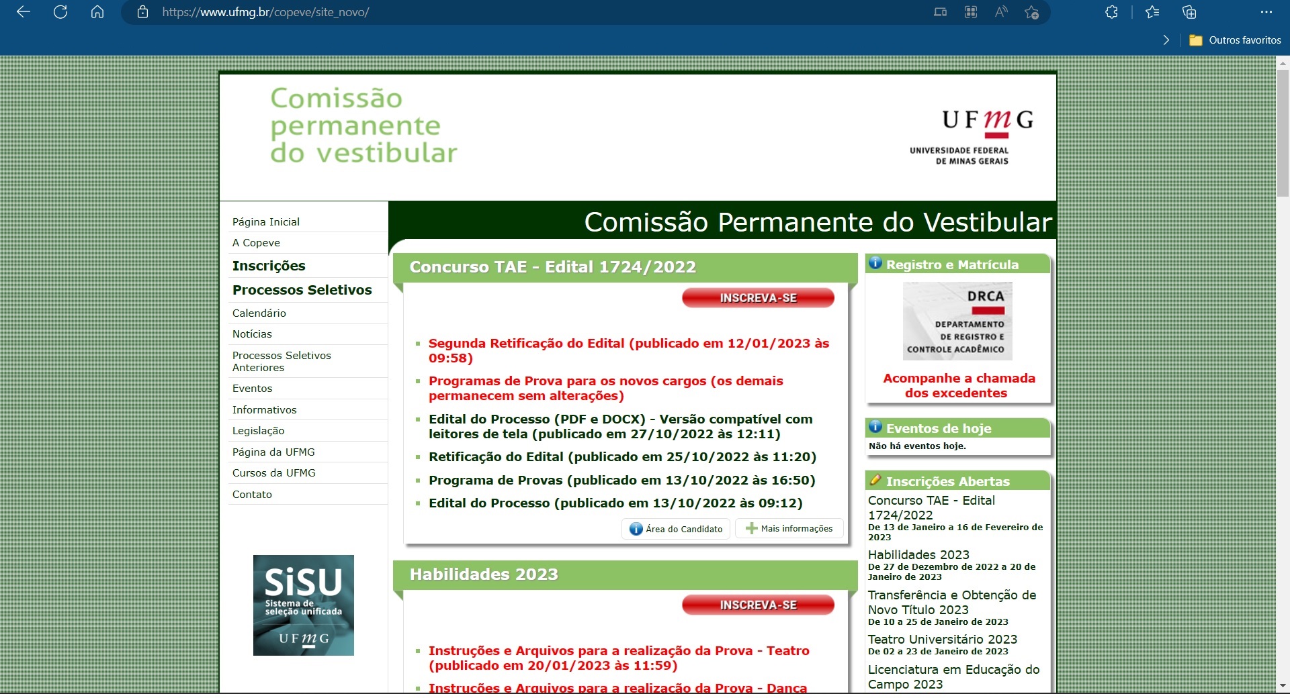Open A Copeve menu item

tap(256, 243)
